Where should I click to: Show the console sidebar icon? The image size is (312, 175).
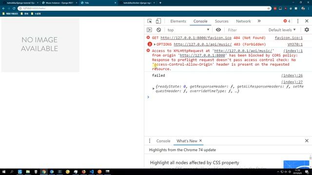click(x=149, y=30)
